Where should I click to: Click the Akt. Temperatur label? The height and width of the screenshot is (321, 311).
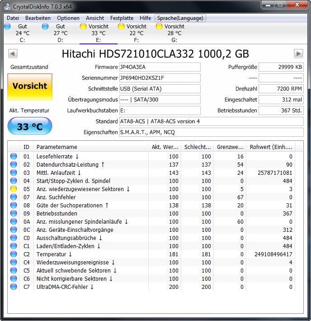(x=29, y=110)
